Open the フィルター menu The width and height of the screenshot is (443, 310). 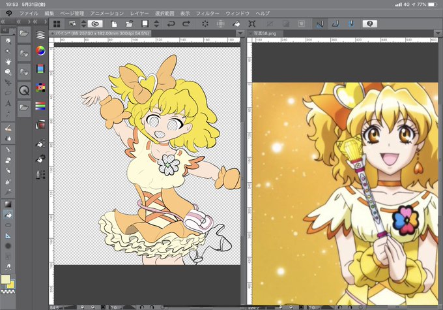tap(208, 13)
